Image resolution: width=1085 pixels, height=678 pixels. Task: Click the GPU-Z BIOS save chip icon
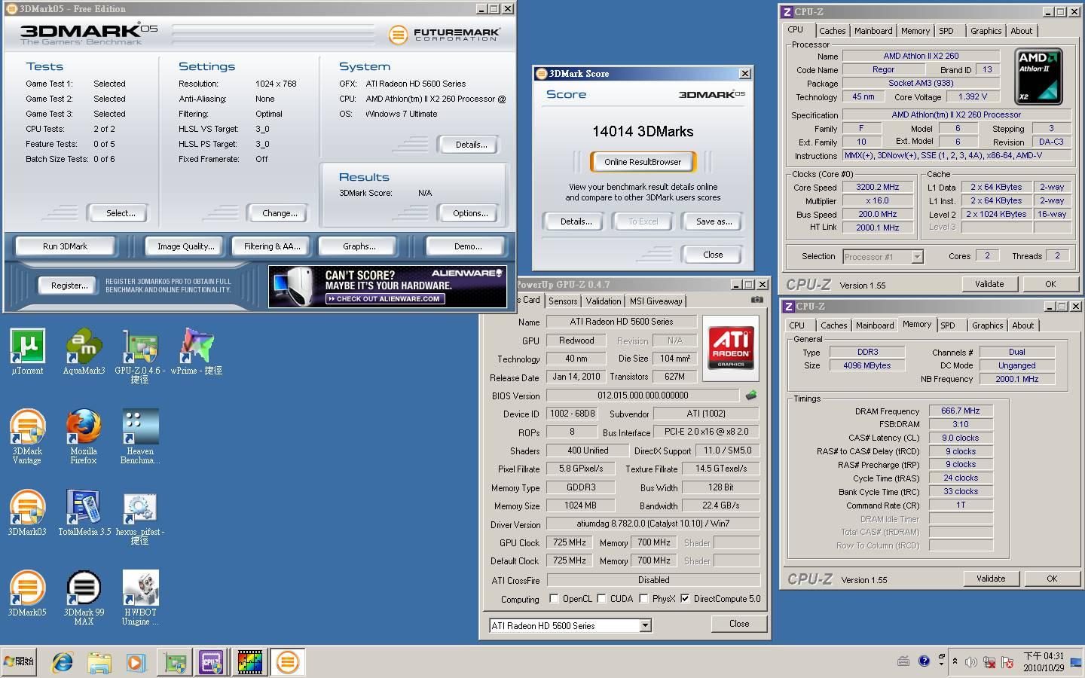tap(751, 395)
